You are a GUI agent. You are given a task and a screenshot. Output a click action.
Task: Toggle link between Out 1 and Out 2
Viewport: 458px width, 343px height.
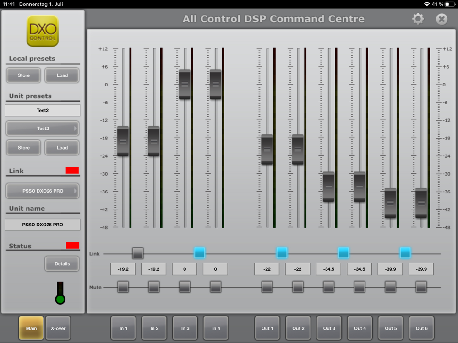coord(282,253)
